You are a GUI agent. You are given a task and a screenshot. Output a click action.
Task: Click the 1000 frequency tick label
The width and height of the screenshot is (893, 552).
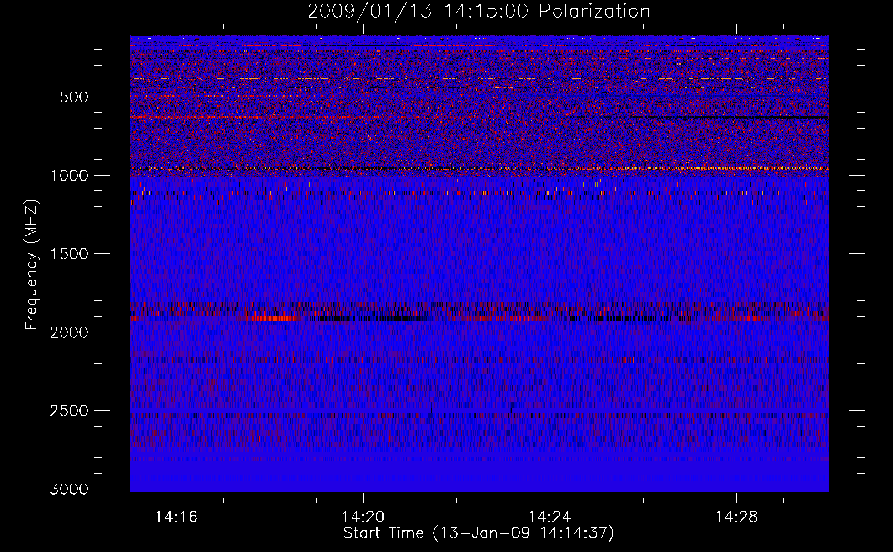click(x=69, y=176)
